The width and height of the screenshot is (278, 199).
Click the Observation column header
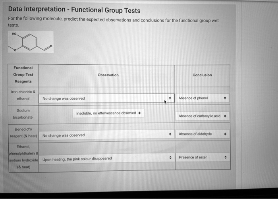pos(108,75)
